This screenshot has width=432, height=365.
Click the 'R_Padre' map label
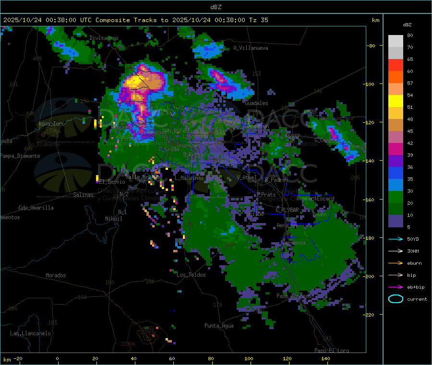(x=275, y=180)
